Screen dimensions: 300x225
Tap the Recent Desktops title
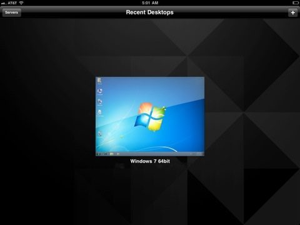tap(149, 12)
